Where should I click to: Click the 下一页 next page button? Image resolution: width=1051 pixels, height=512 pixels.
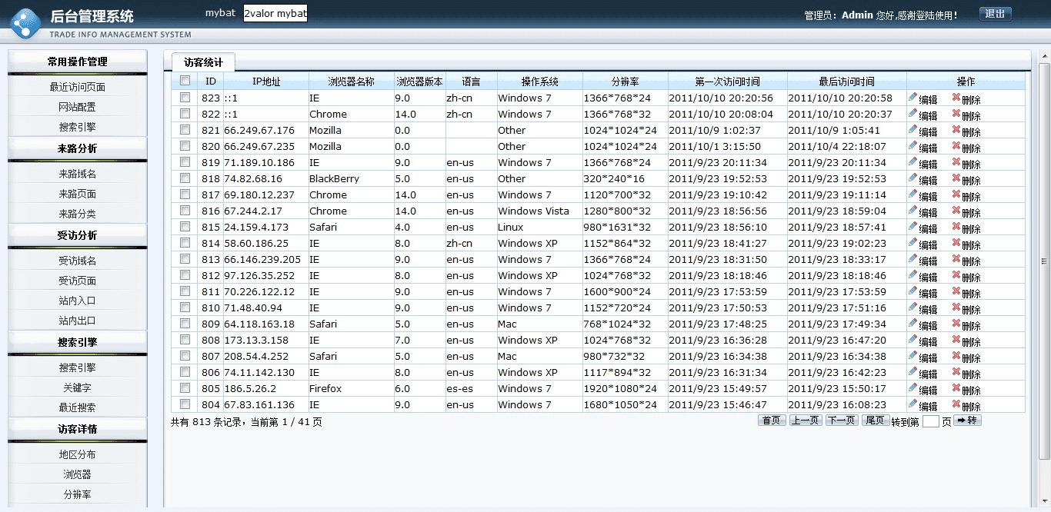coord(842,421)
